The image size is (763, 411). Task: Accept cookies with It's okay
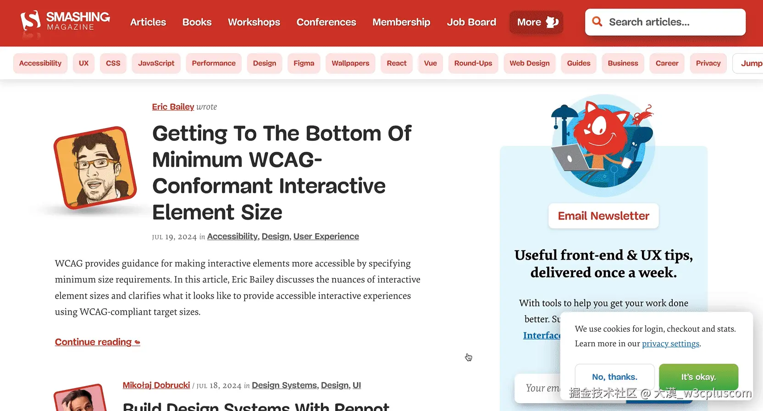coord(698,377)
